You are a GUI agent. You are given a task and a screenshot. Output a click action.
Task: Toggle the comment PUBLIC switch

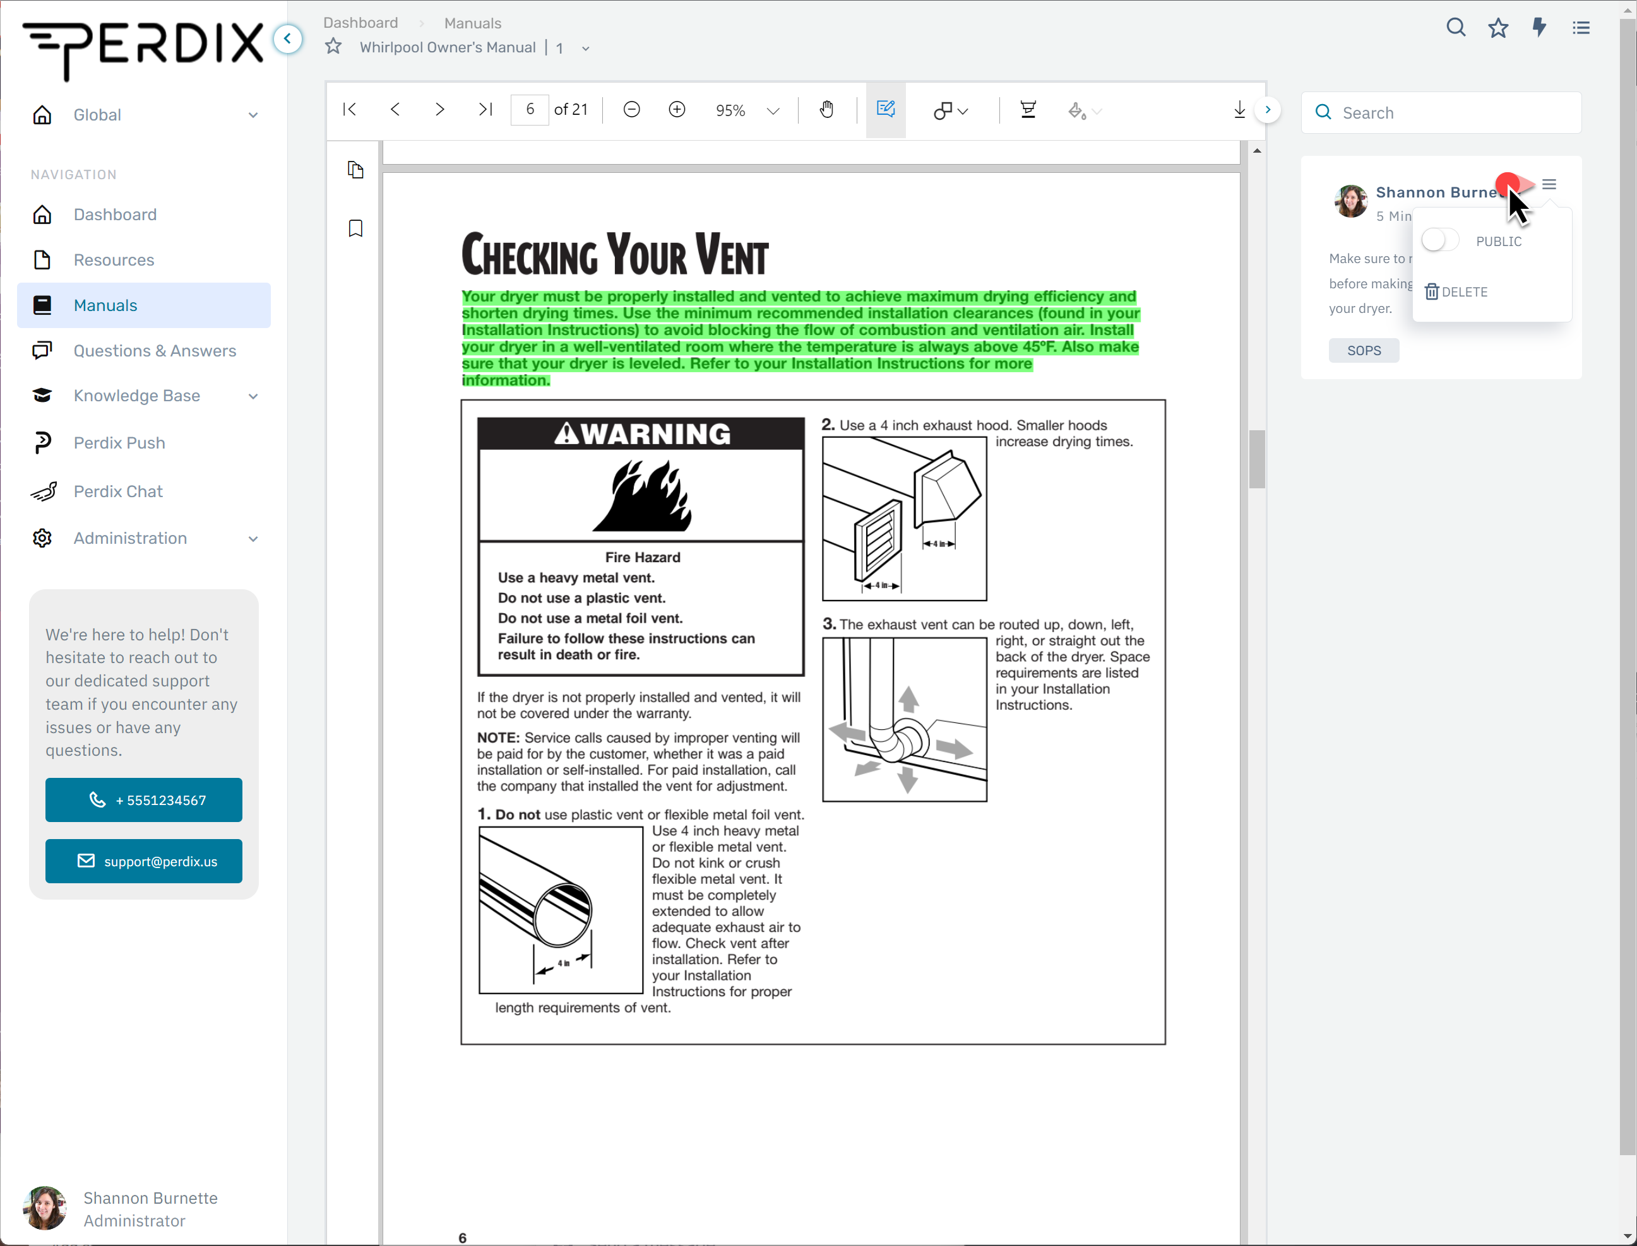[x=1441, y=240]
